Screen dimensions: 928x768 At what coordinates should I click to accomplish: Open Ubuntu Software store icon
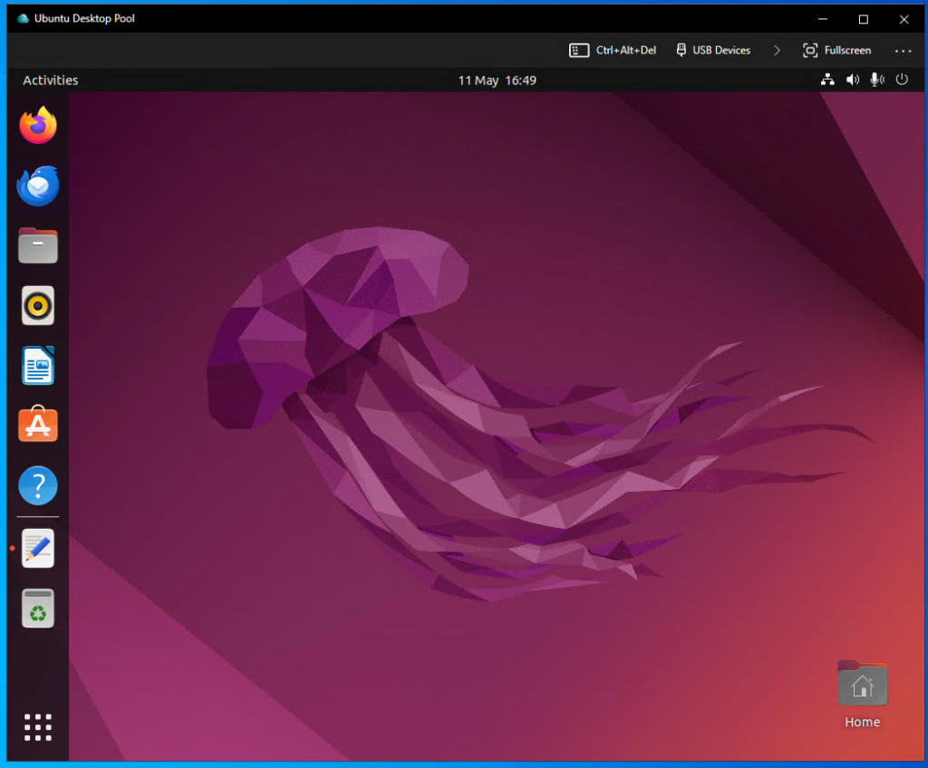(x=38, y=424)
